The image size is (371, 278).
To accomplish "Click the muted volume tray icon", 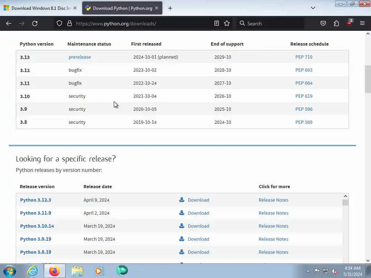I will click(334, 271).
